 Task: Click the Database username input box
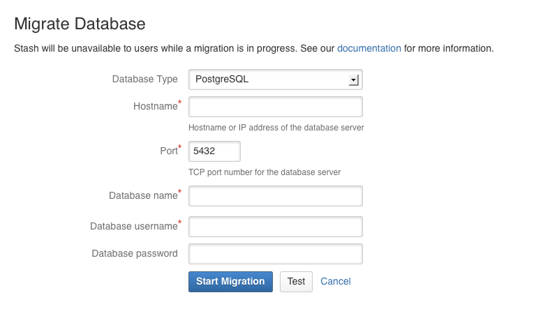point(275,227)
